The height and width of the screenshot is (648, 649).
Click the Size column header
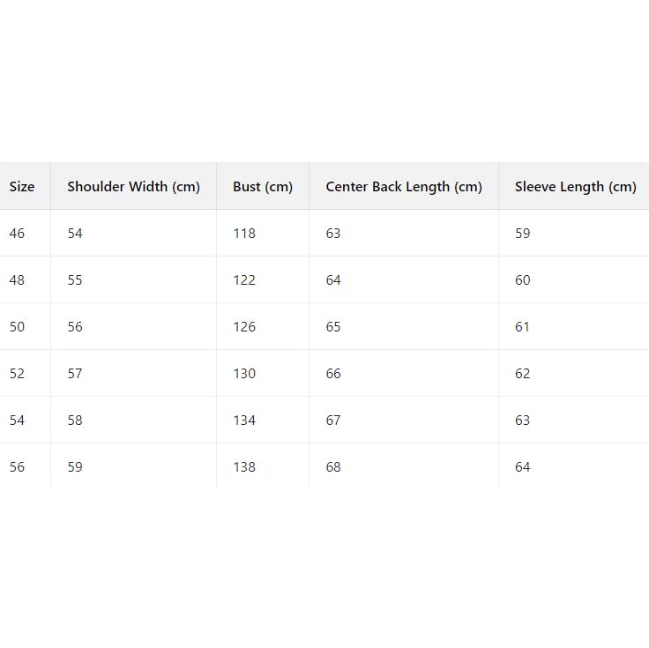[22, 187]
